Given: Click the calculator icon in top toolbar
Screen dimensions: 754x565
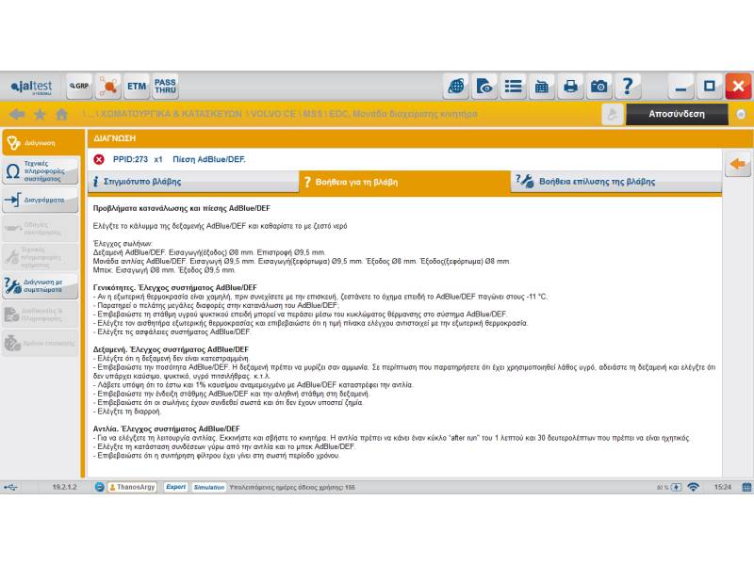Looking at the screenshot, I should click(542, 87).
